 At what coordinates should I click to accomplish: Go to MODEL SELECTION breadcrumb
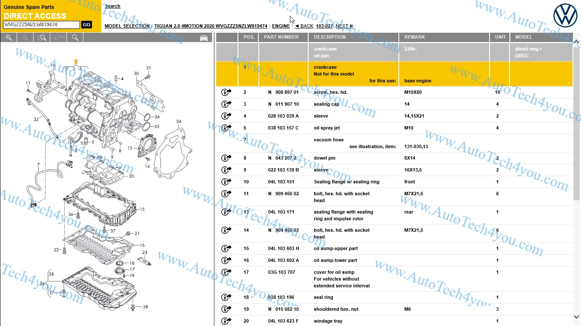pyautogui.click(x=127, y=26)
